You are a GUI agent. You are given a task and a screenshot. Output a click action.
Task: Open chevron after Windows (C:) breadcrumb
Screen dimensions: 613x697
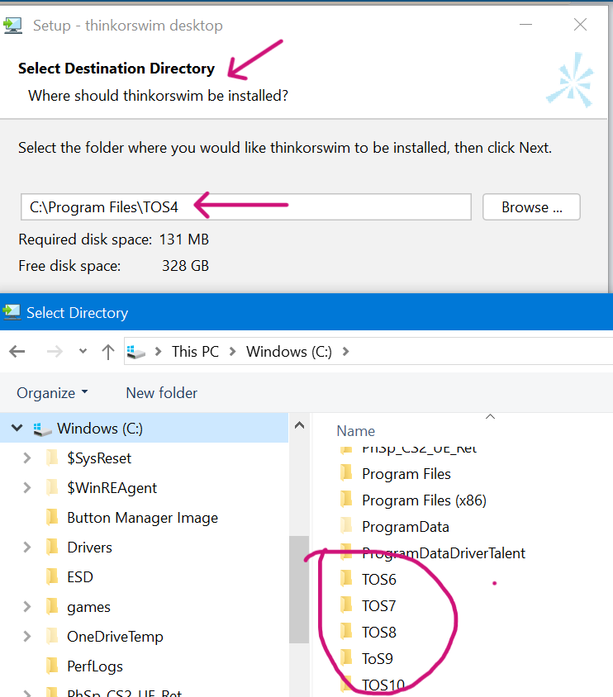tap(346, 352)
